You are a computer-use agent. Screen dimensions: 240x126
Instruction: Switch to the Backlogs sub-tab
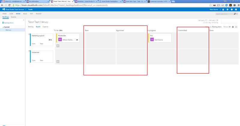point(5,17)
